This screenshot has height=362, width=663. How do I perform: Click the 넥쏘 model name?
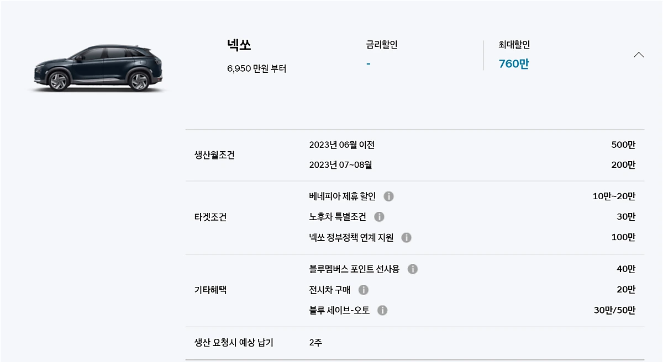(x=239, y=45)
